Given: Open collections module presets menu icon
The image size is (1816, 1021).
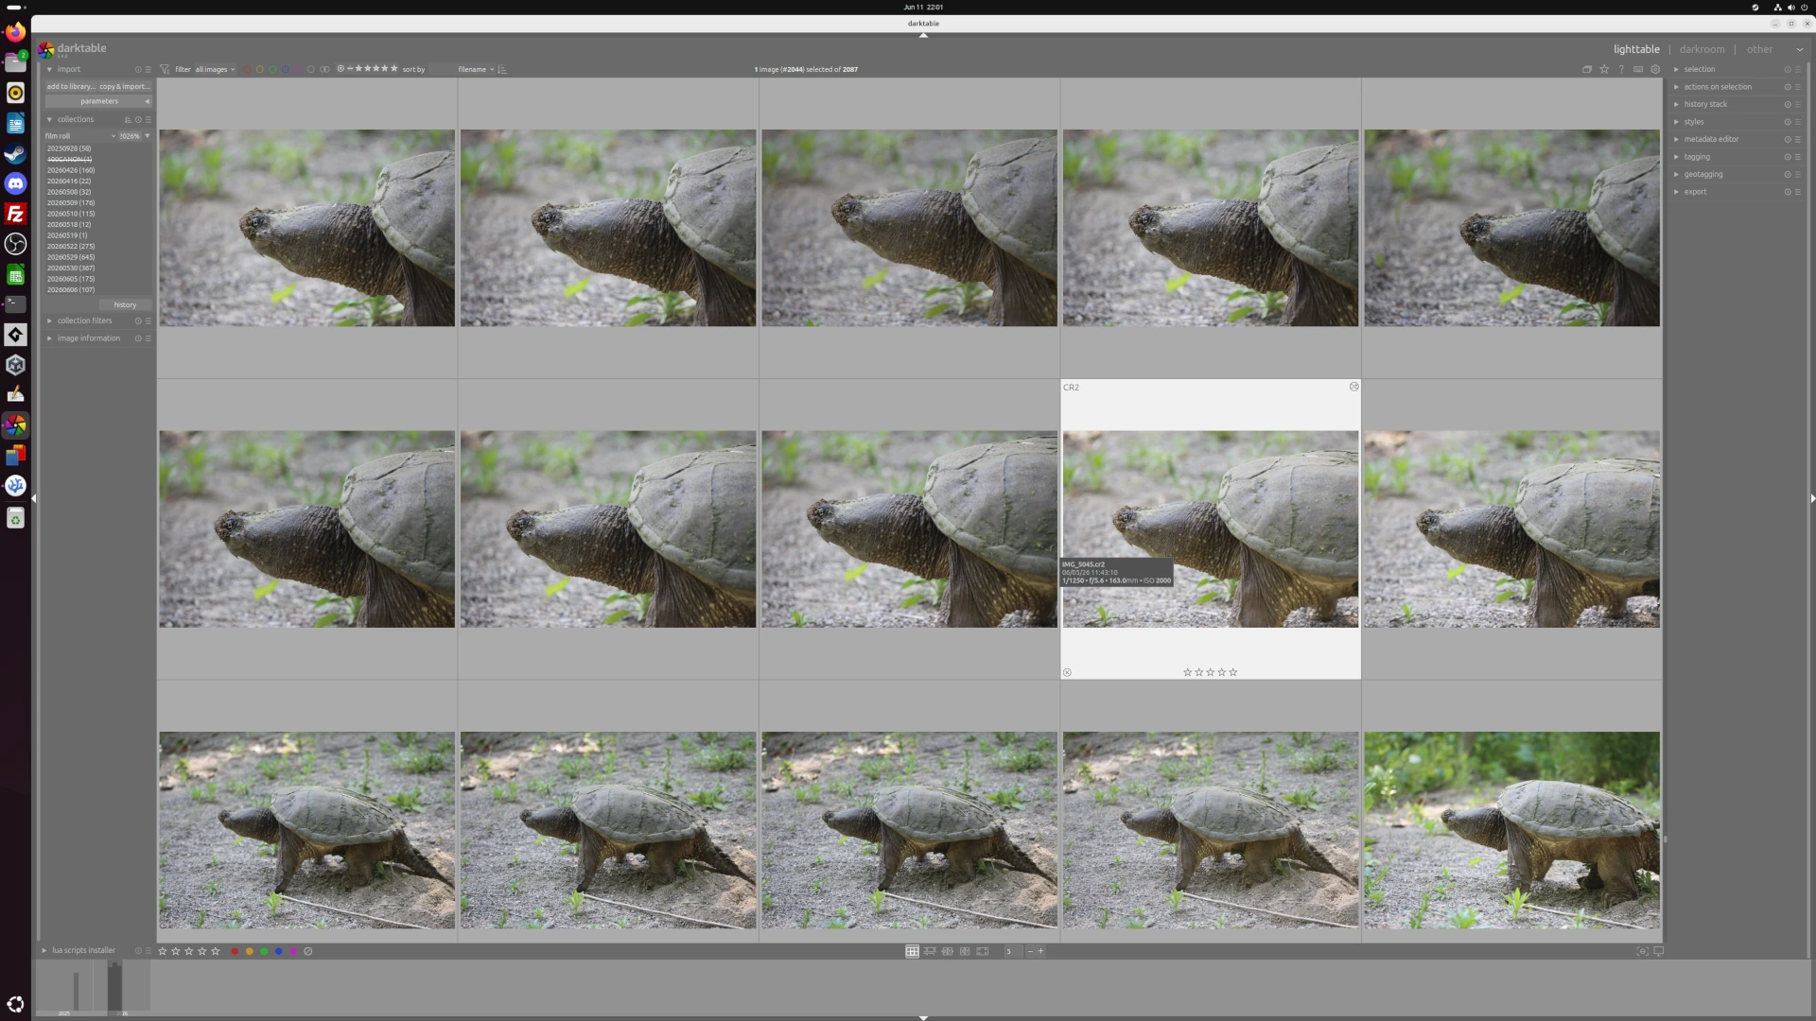Looking at the screenshot, I should click(148, 120).
